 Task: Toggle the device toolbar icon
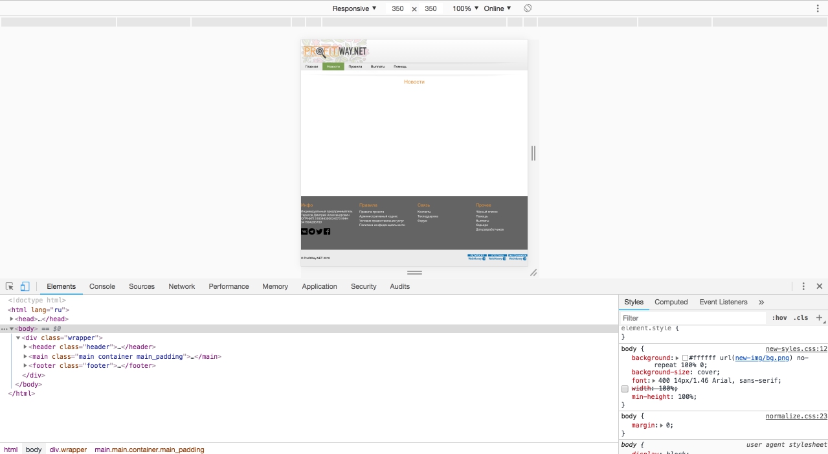pos(25,286)
